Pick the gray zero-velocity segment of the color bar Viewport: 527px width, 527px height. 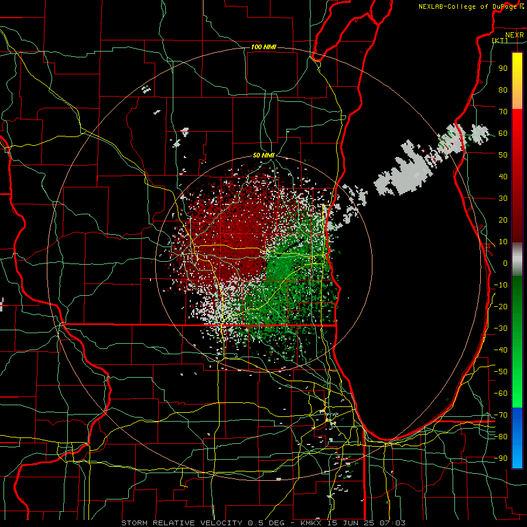(x=517, y=259)
